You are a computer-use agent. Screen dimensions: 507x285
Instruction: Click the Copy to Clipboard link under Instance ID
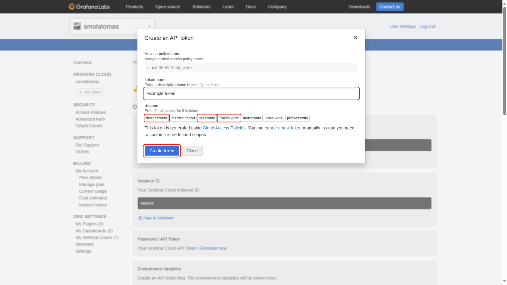[x=156, y=218]
